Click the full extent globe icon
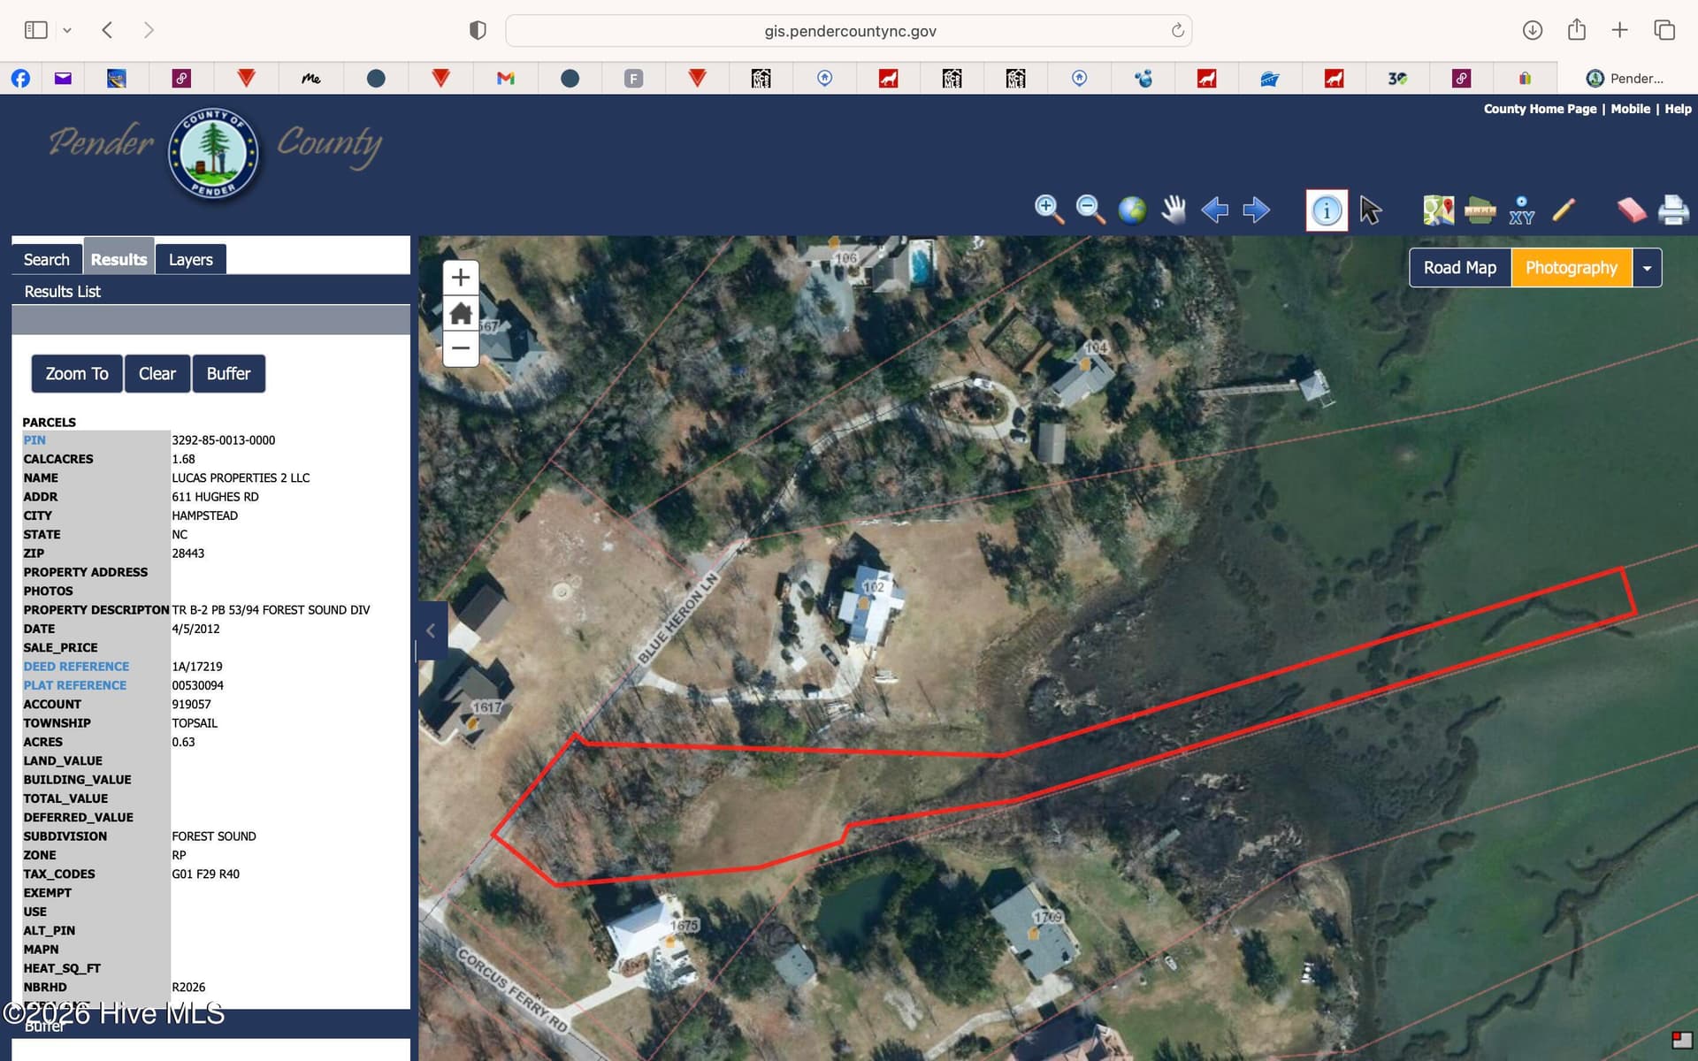The width and height of the screenshot is (1698, 1061). click(1132, 210)
